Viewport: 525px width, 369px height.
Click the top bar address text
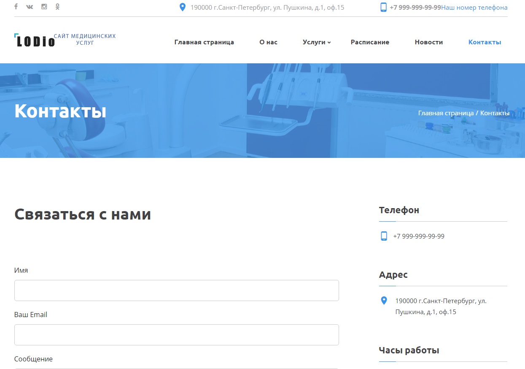click(267, 8)
